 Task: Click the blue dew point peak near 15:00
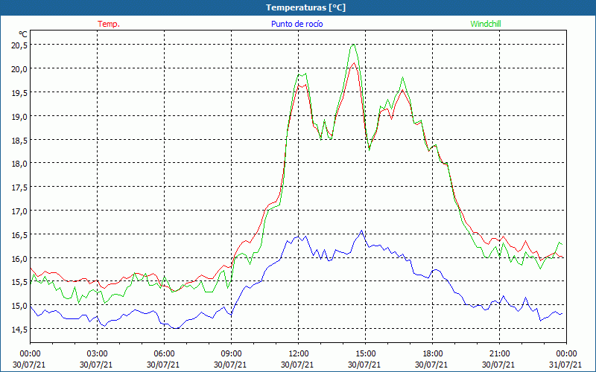361,231
